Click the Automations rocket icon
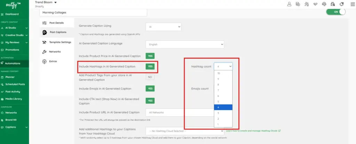356x144 pixels. pos(2,63)
